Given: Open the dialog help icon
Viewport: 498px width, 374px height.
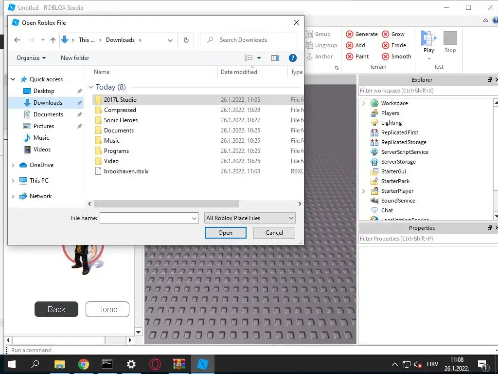Looking at the screenshot, I should coord(292,58).
